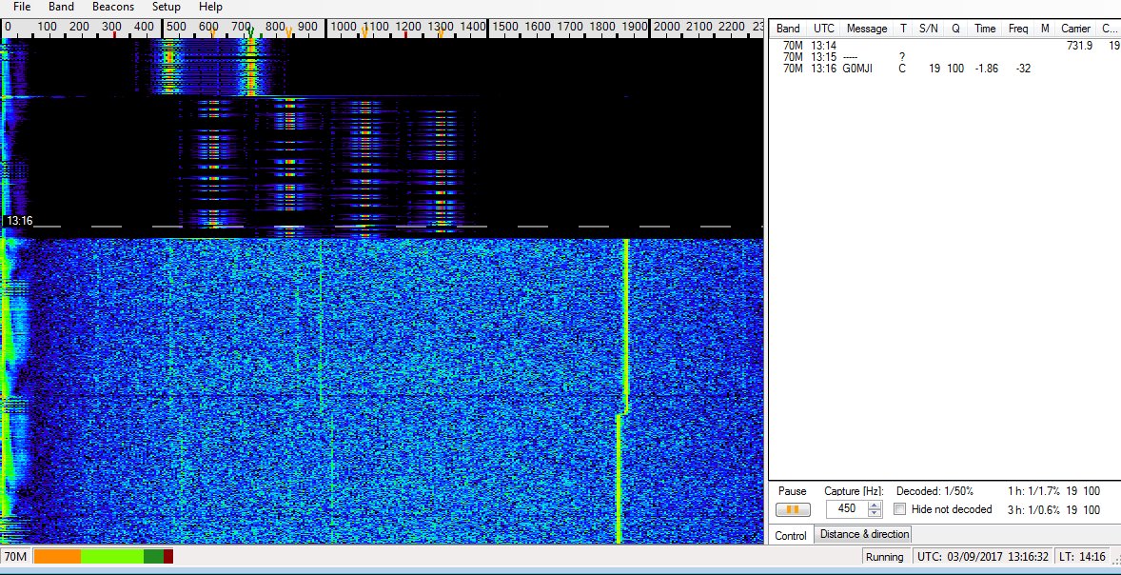Open the Help menu
This screenshot has width=1121, height=575.
[210, 7]
